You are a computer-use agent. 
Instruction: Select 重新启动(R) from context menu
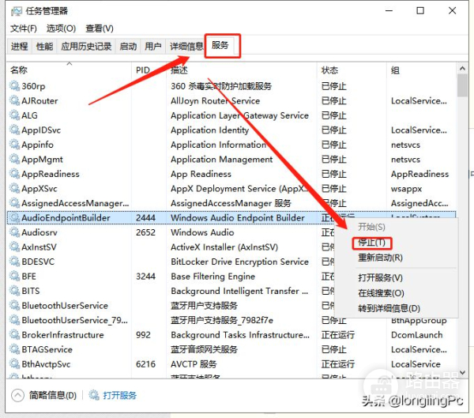[381, 258]
